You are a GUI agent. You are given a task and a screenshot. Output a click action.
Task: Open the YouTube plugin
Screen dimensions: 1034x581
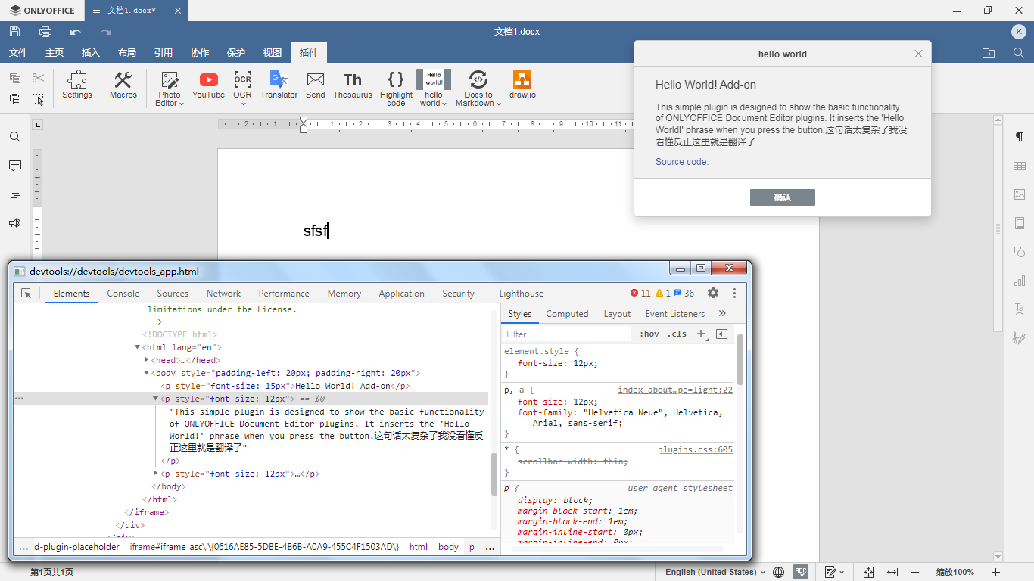coord(208,85)
